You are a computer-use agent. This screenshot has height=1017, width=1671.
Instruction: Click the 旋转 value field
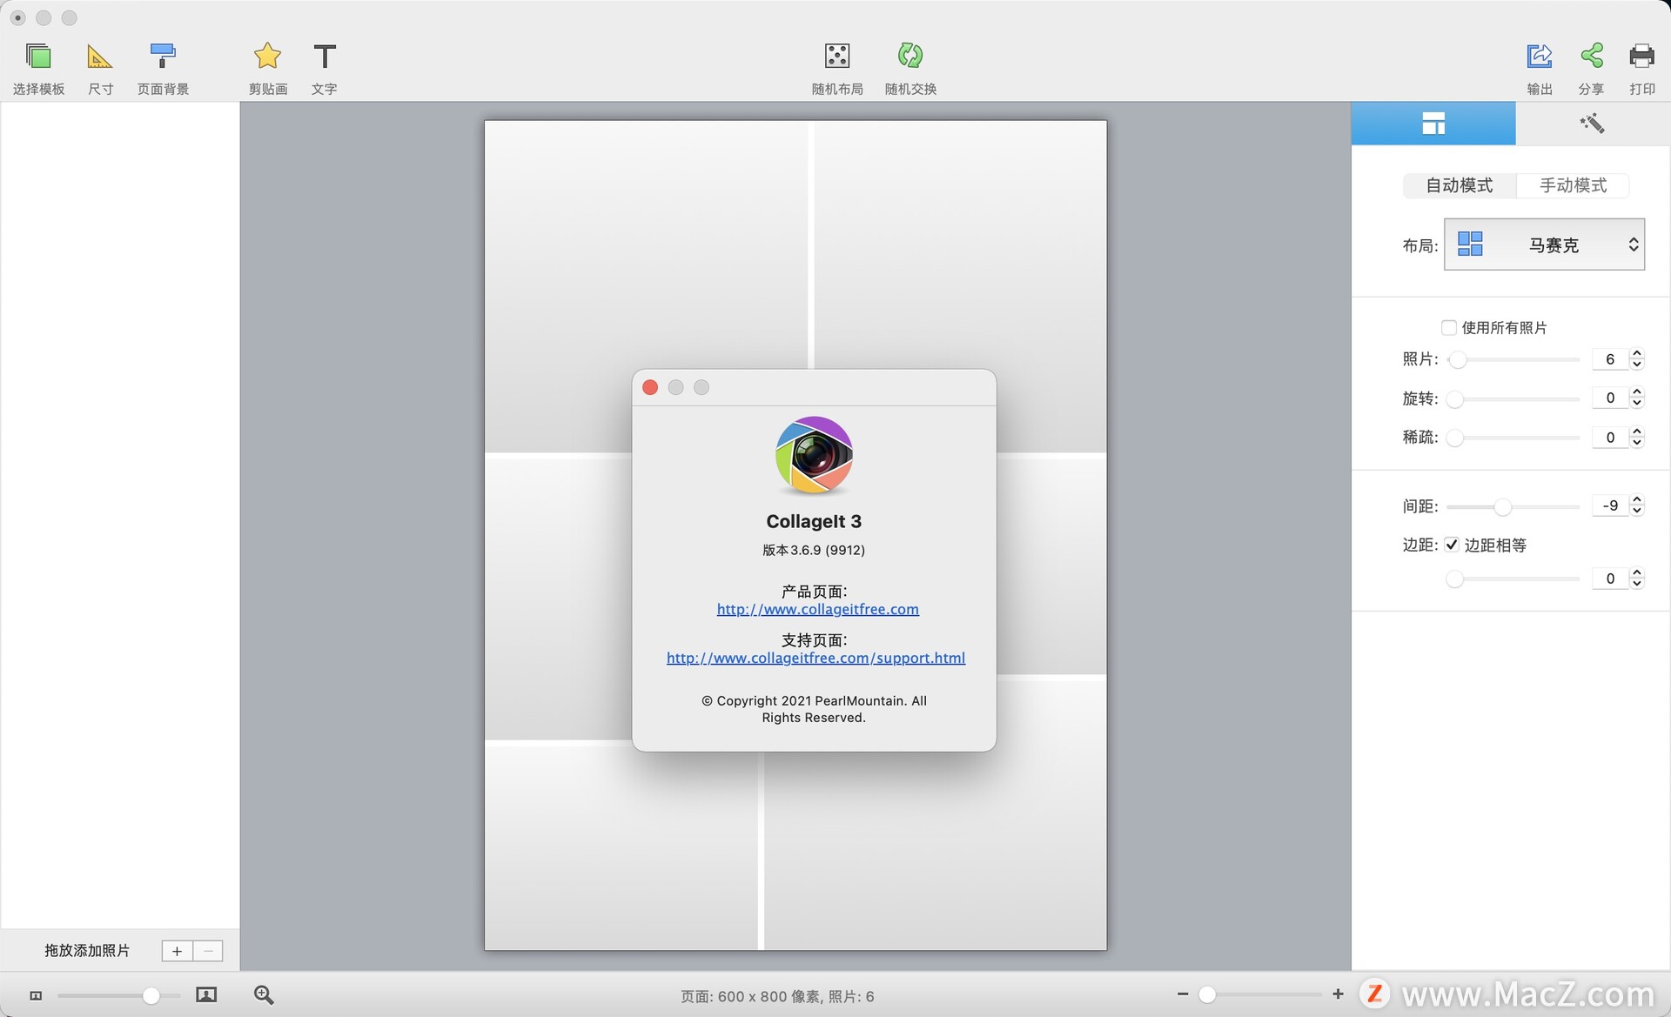pos(1609,398)
